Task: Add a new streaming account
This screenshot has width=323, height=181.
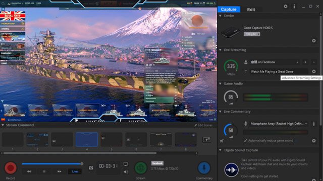Action: tap(305, 62)
